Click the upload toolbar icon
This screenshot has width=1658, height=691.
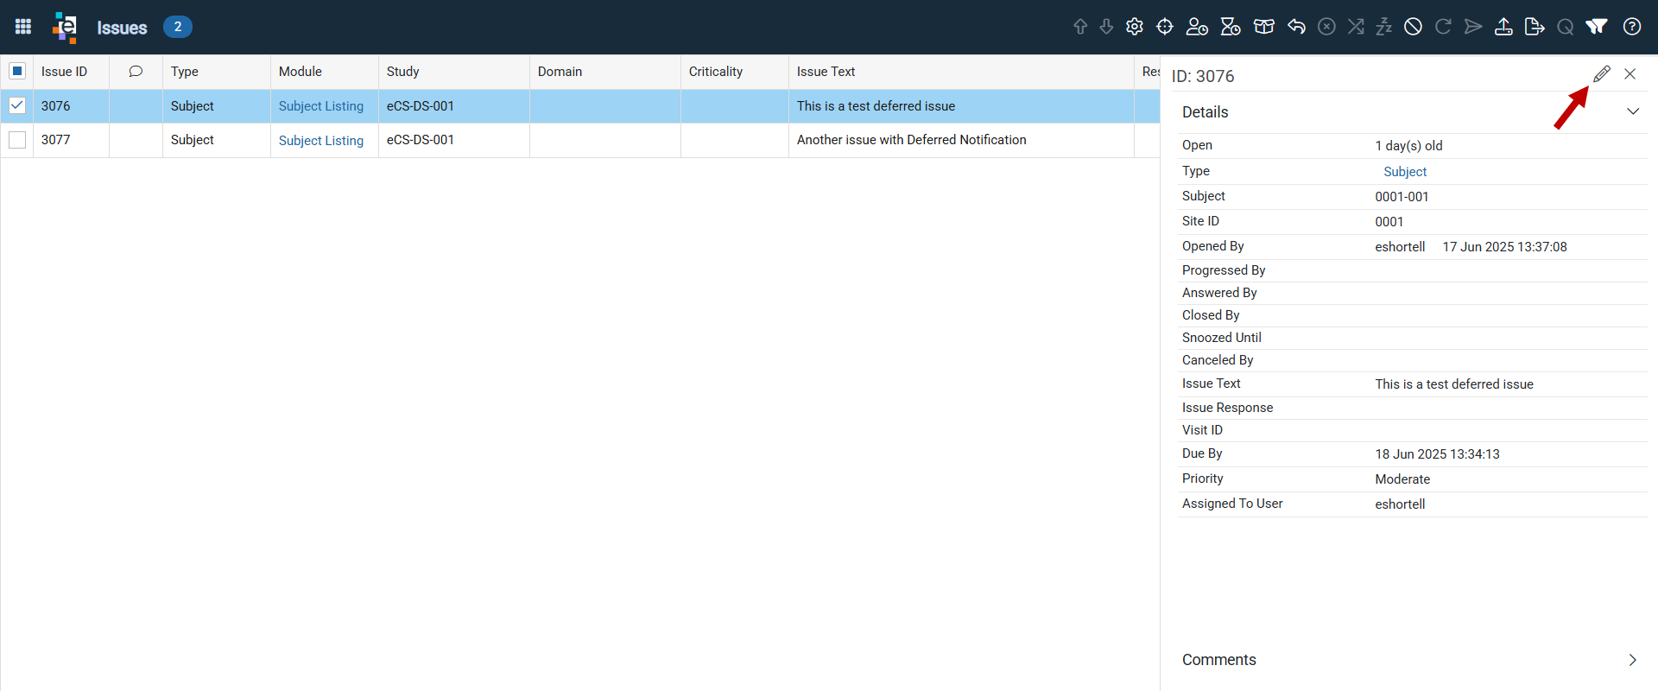(1503, 27)
